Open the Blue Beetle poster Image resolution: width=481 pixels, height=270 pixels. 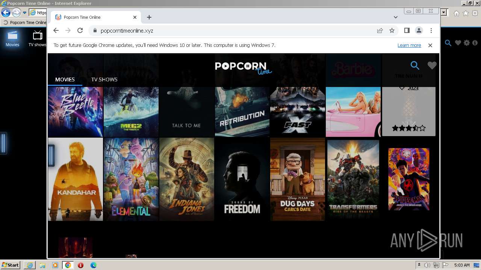click(x=75, y=112)
